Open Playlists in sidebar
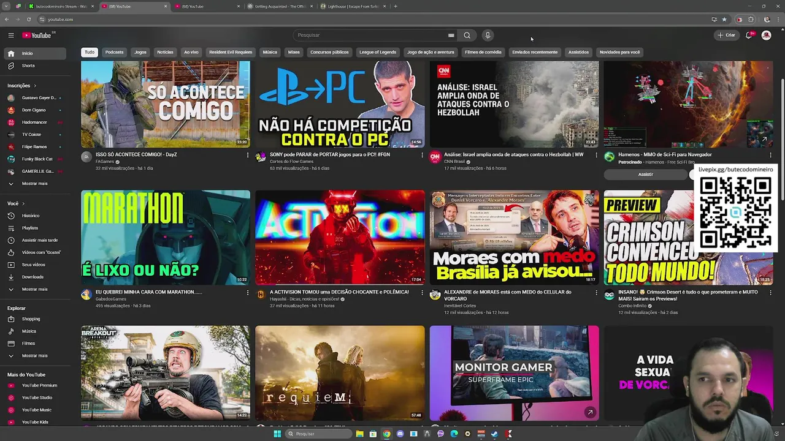Screen dimensions: 785x441 [36, 228]
